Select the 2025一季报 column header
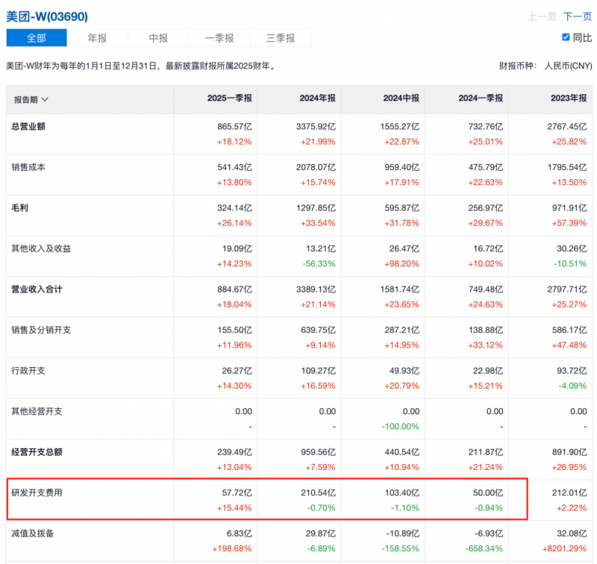This screenshot has height=564, width=597. 230,98
